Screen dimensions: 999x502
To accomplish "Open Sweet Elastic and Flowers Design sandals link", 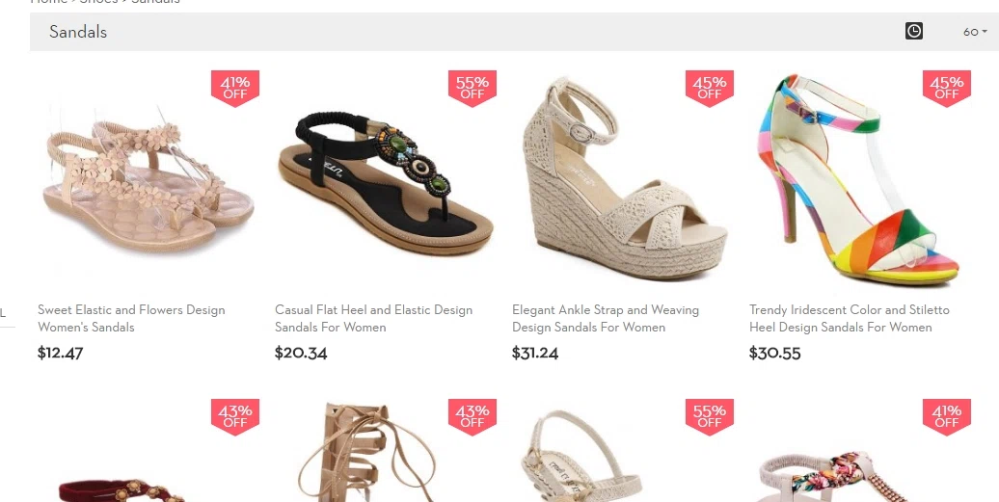I will [x=131, y=318].
